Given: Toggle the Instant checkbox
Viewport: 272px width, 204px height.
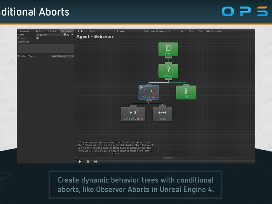Looking at the screenshot, I should (37, 38).
